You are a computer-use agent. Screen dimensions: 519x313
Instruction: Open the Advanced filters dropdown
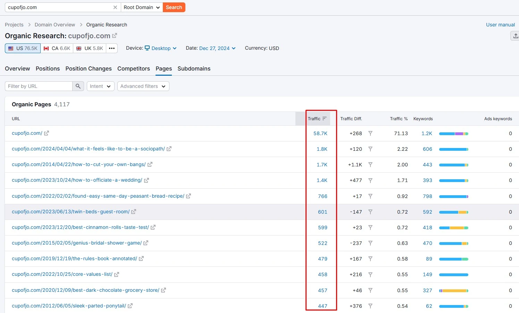coord(143,86)
